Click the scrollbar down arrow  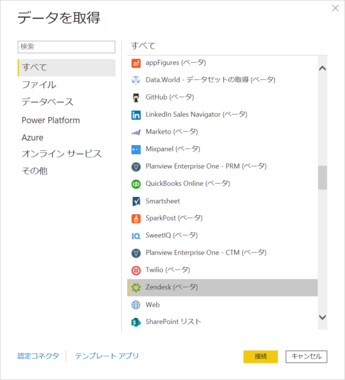[x=323, y=317]
